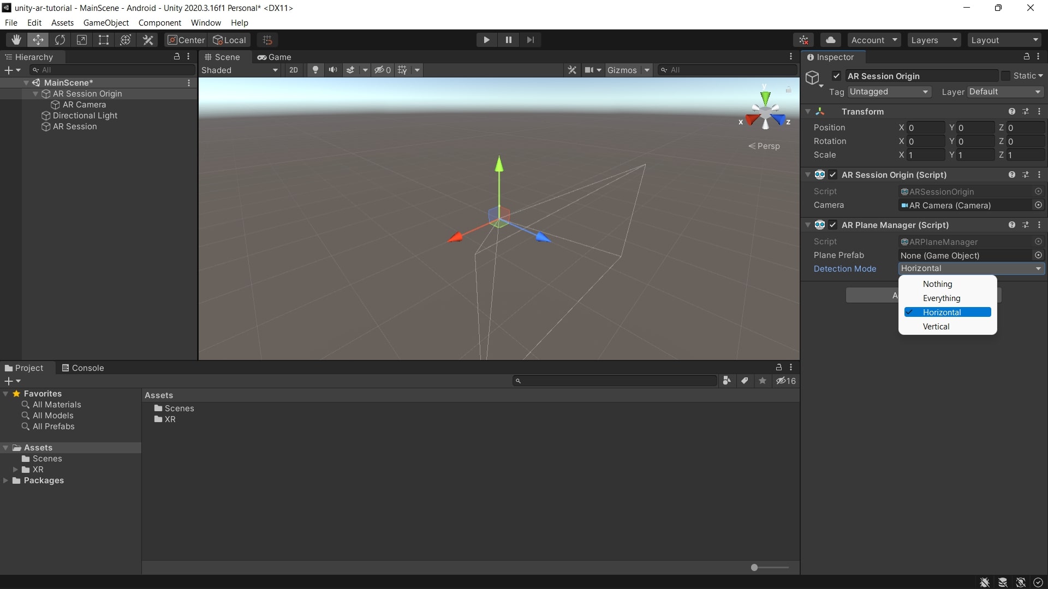Click the Play button
The height and width of the screenshot is (589, 1048).
tap(486, 40)
